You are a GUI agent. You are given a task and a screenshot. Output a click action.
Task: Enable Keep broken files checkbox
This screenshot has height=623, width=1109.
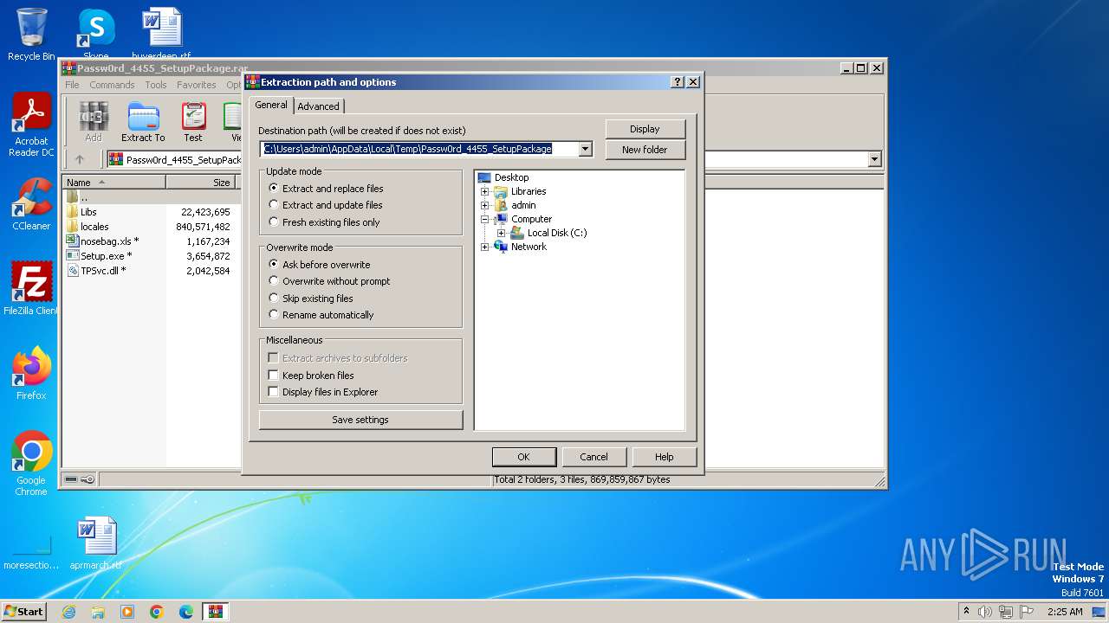click(274, 376)
